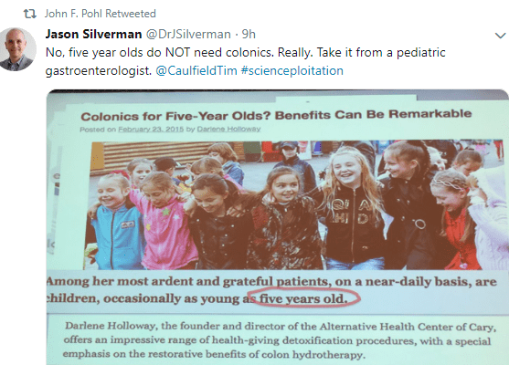Click the ardent and grateful patients sentence
This screenshot has width=509, height=365.
pyautogui.click(x=271, y=290)
